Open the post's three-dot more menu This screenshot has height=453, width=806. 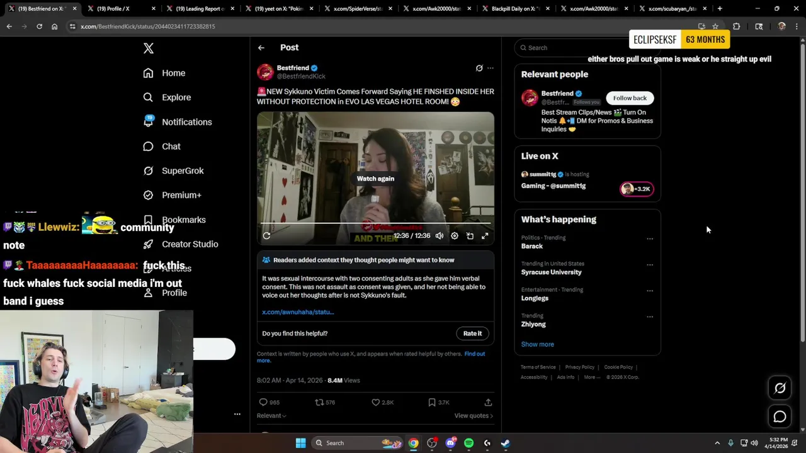pyautogui.click(x=491, y=68)
